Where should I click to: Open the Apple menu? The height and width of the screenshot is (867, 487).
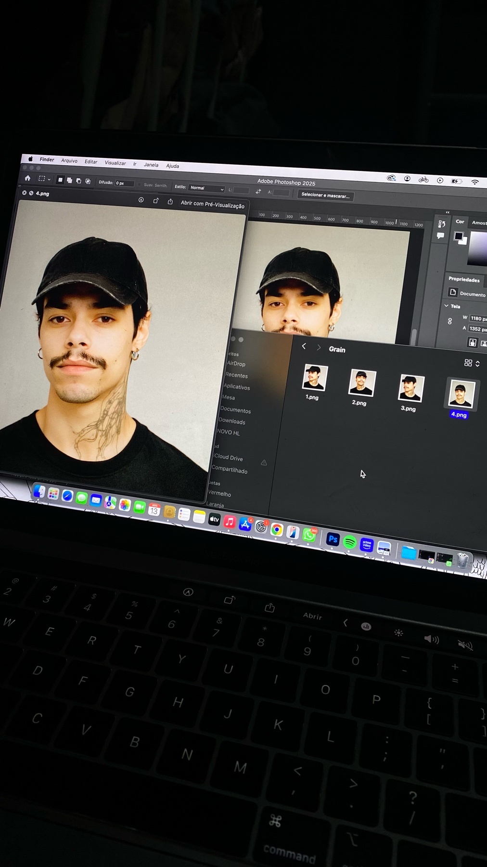(x=30, y=158)
